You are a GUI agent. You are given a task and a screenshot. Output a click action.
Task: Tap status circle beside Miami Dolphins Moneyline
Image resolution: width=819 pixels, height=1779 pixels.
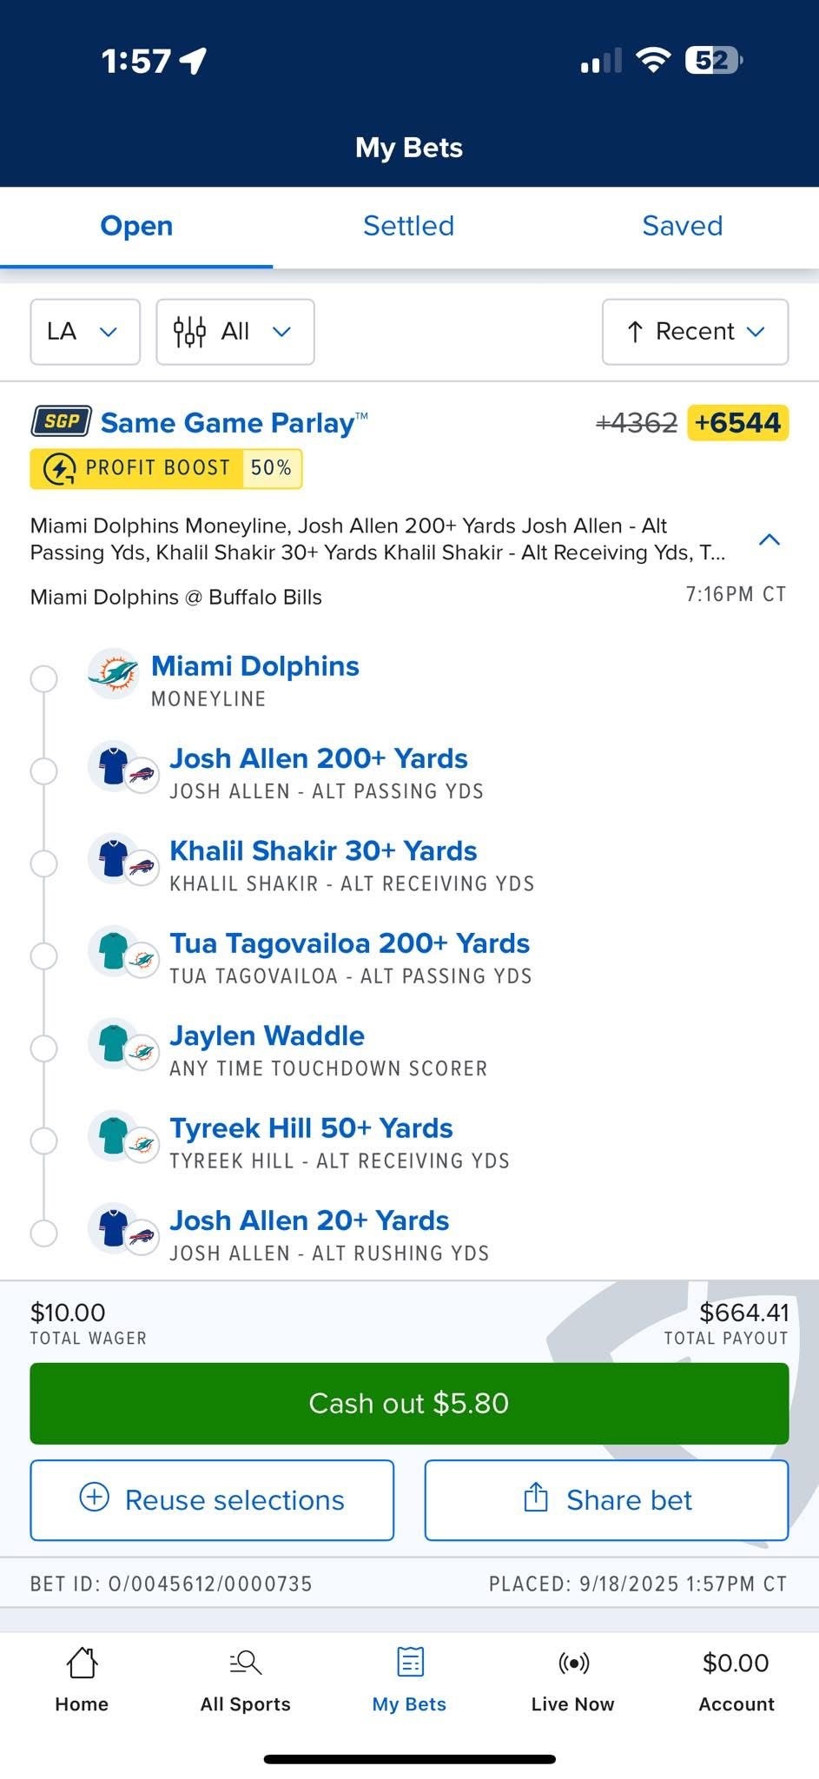click(x=43, y=678)
